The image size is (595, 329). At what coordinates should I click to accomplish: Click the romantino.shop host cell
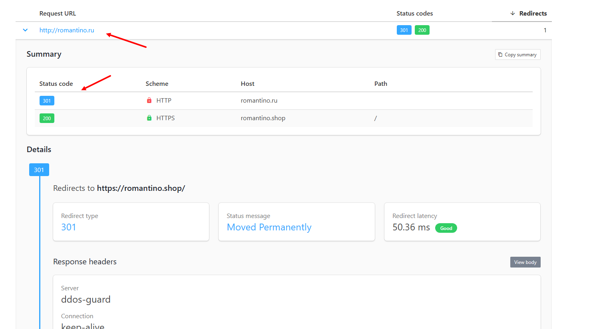point(263,118)
